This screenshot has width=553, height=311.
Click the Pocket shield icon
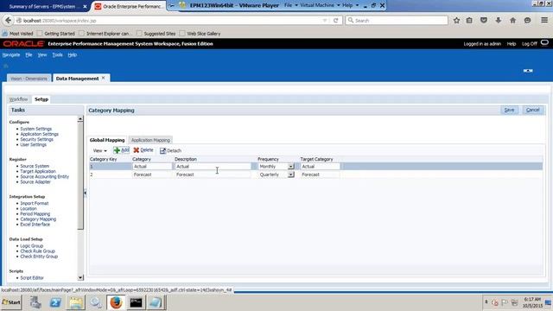(484, 21)
